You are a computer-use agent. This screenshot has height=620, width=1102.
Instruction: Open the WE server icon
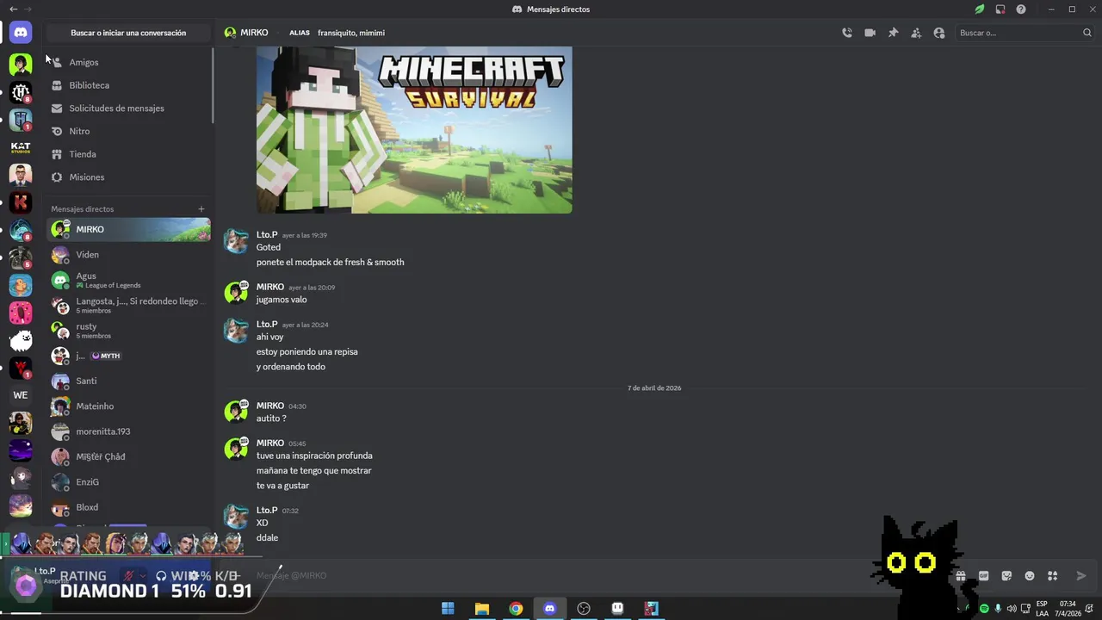[x=21, y=395]
